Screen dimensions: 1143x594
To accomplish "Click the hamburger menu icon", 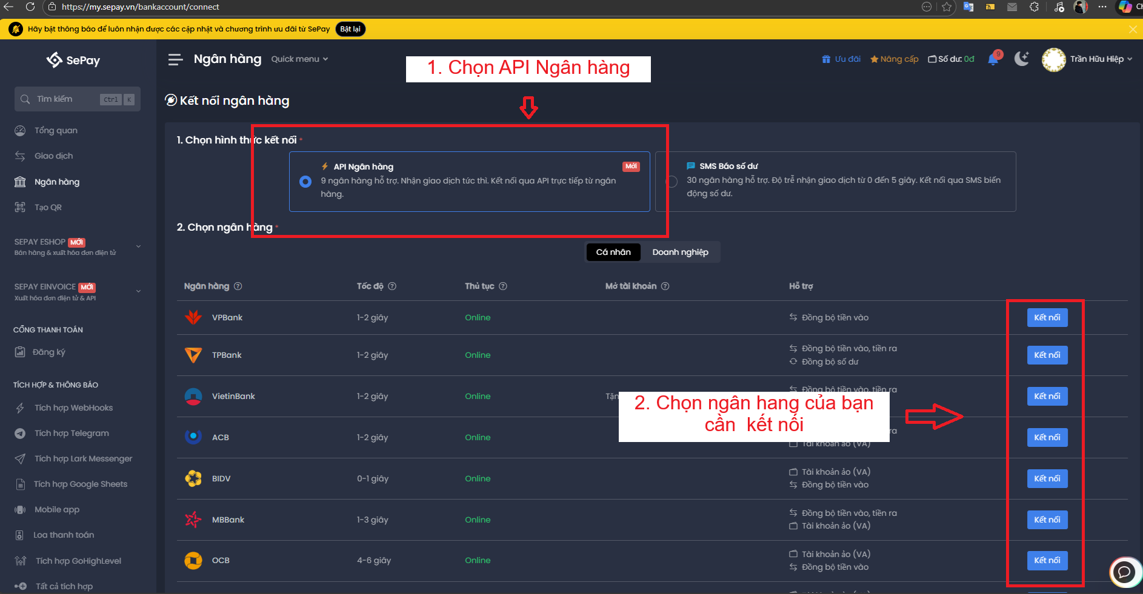I will click(x=175, y=59).
